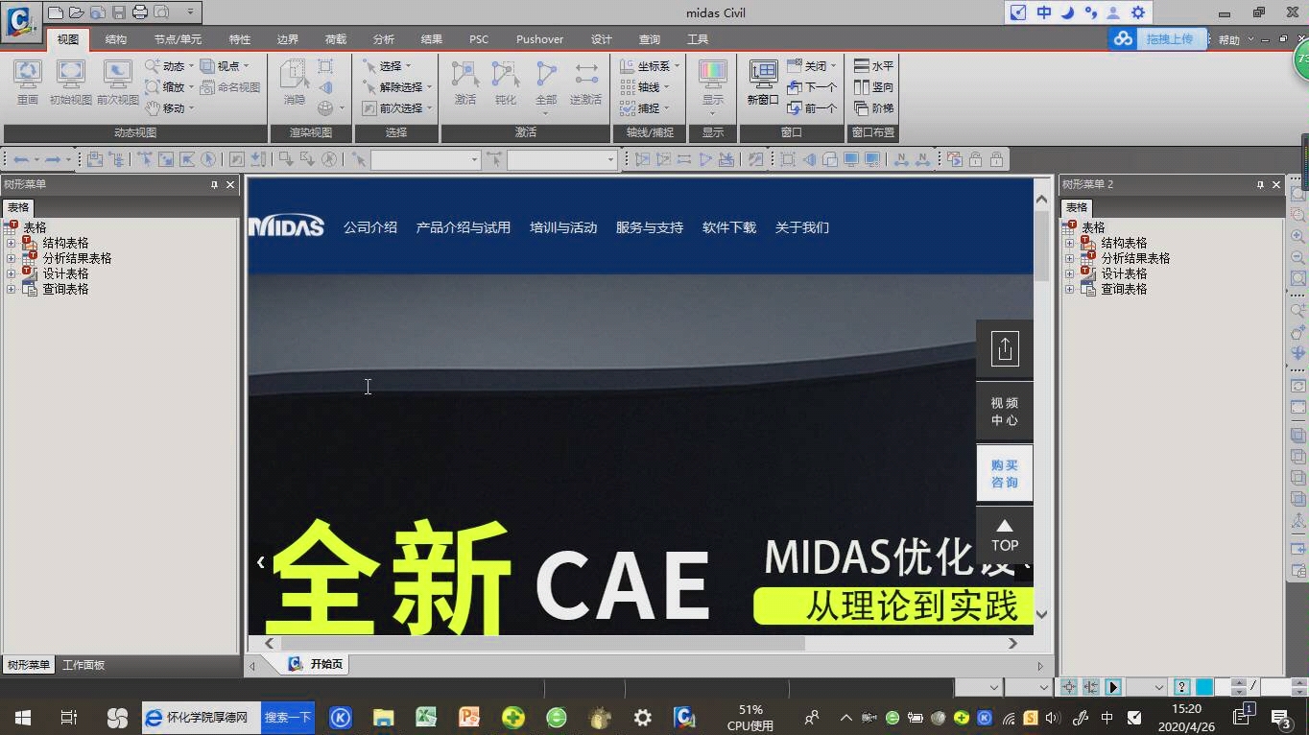Toggle the moon night mode icon in IME bar
The image size is (1309, 735).
click(x=1067, y=12)
